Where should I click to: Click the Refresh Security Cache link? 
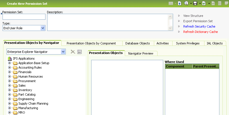tap(199, 26)
